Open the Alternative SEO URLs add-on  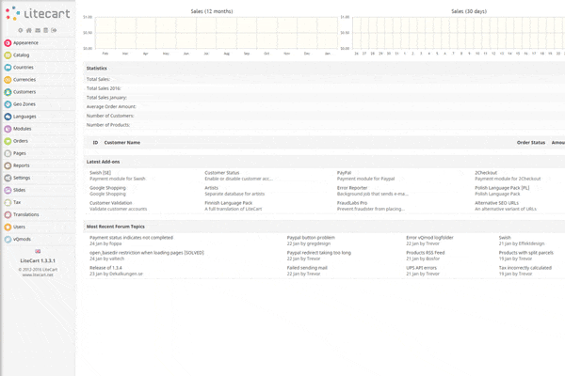coord(496,203)
